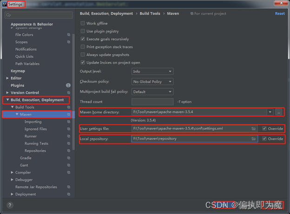The image size is (290, 214).
Task: Click the project icon beside Build Tools
Action: point(69,107)
